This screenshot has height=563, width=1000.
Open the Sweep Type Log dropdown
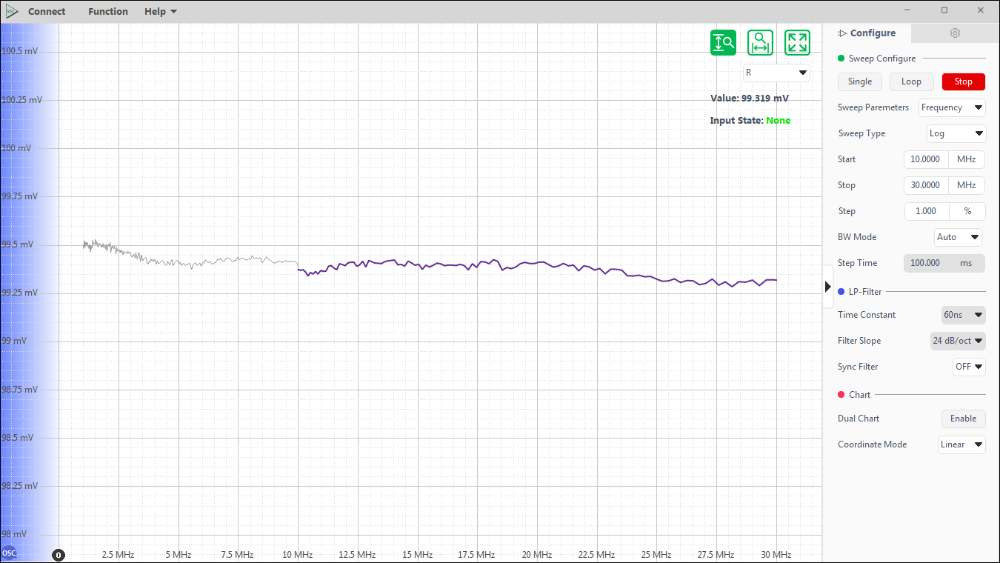pyautogui.click(x=956, y=133)
